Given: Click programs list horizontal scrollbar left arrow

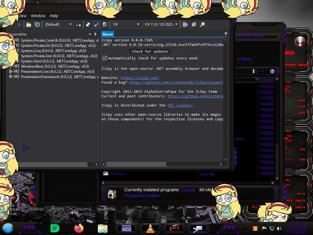Looking at the screenshot, I should 103,183.
